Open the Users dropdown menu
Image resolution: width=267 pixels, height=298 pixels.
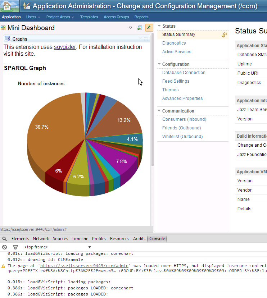coord(33,17)
